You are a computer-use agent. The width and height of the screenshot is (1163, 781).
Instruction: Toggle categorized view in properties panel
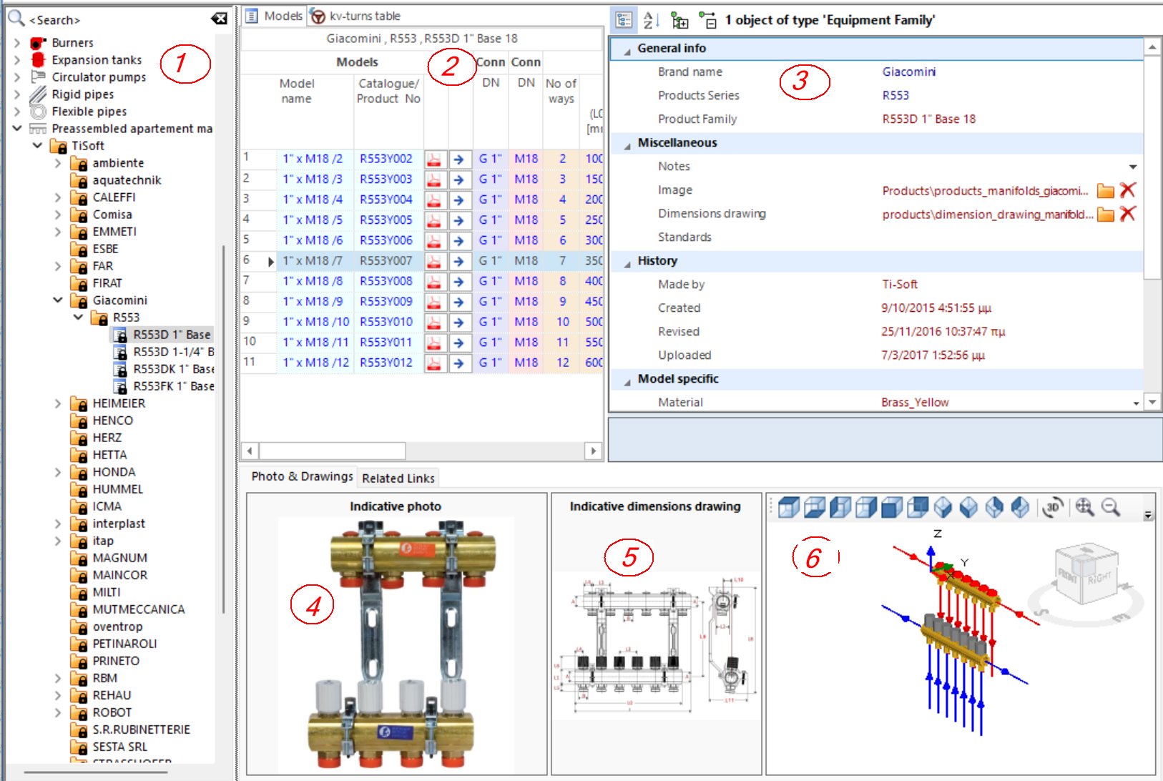tap(624, 21)
